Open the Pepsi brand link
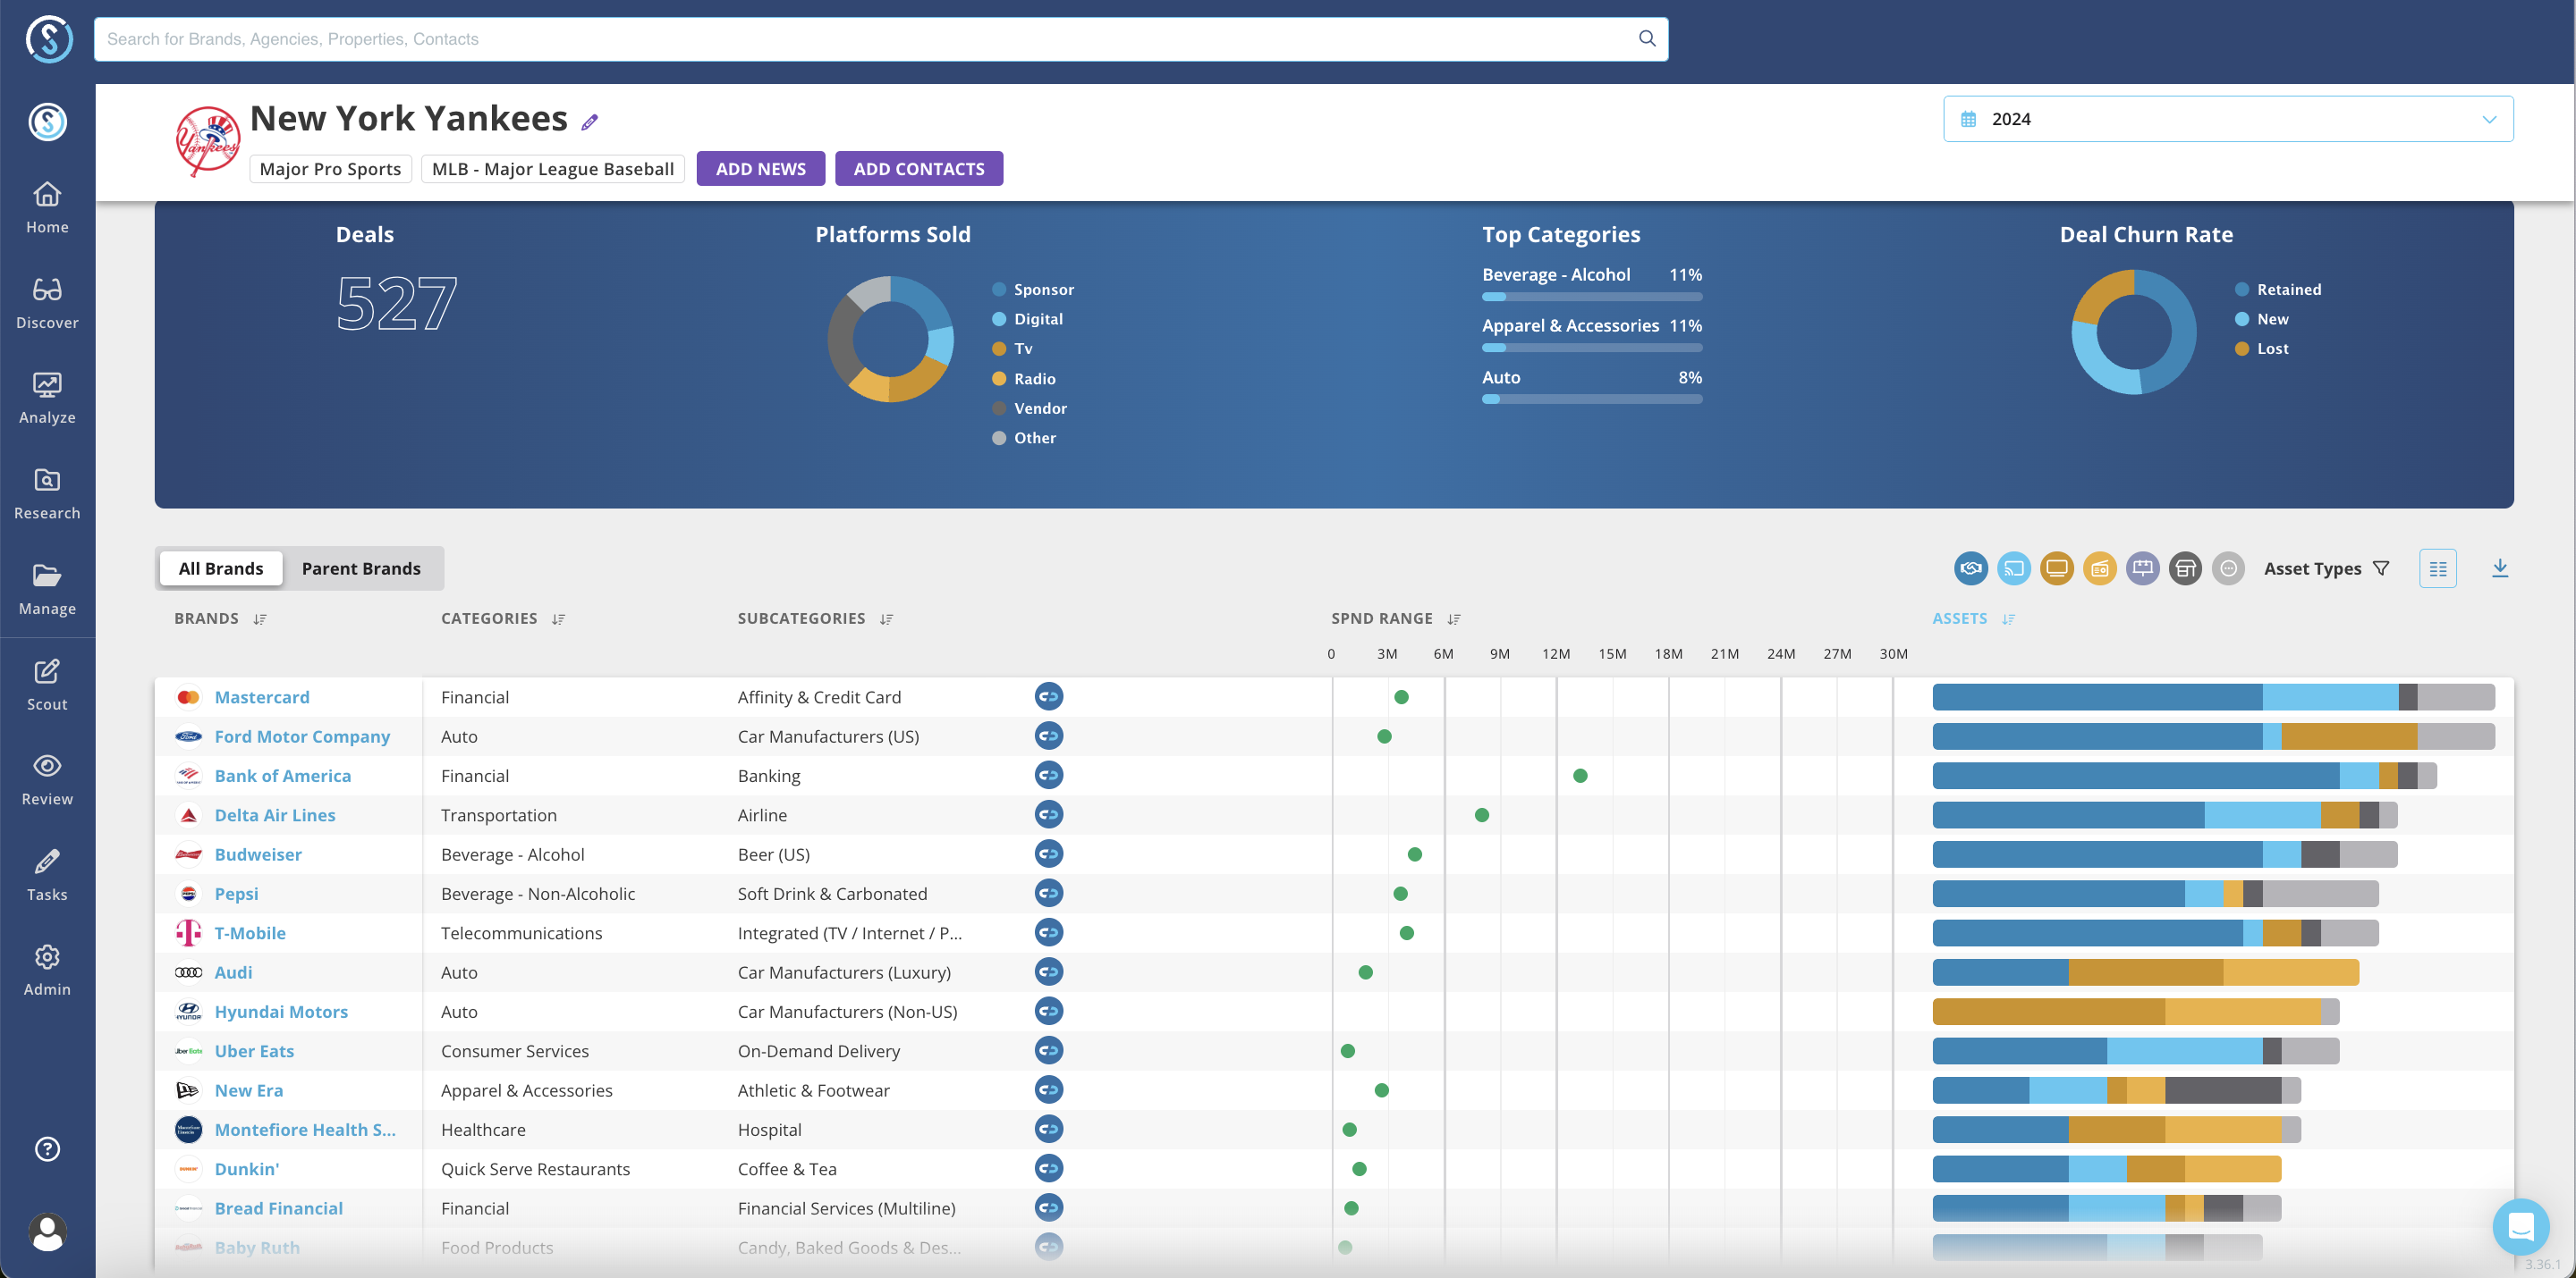2576x1278 pixels. pyautogui.click(x=236, y=894)
